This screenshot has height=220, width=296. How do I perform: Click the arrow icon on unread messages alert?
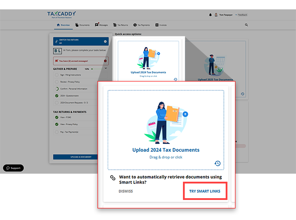[x=105, y=61]
